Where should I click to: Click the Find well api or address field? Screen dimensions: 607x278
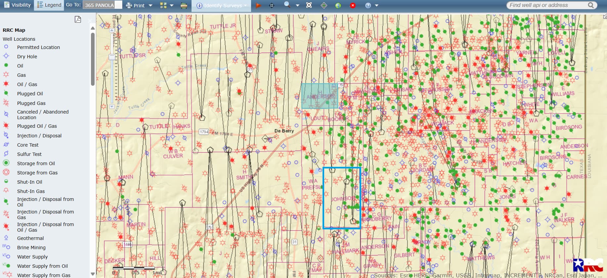(546, 5)
